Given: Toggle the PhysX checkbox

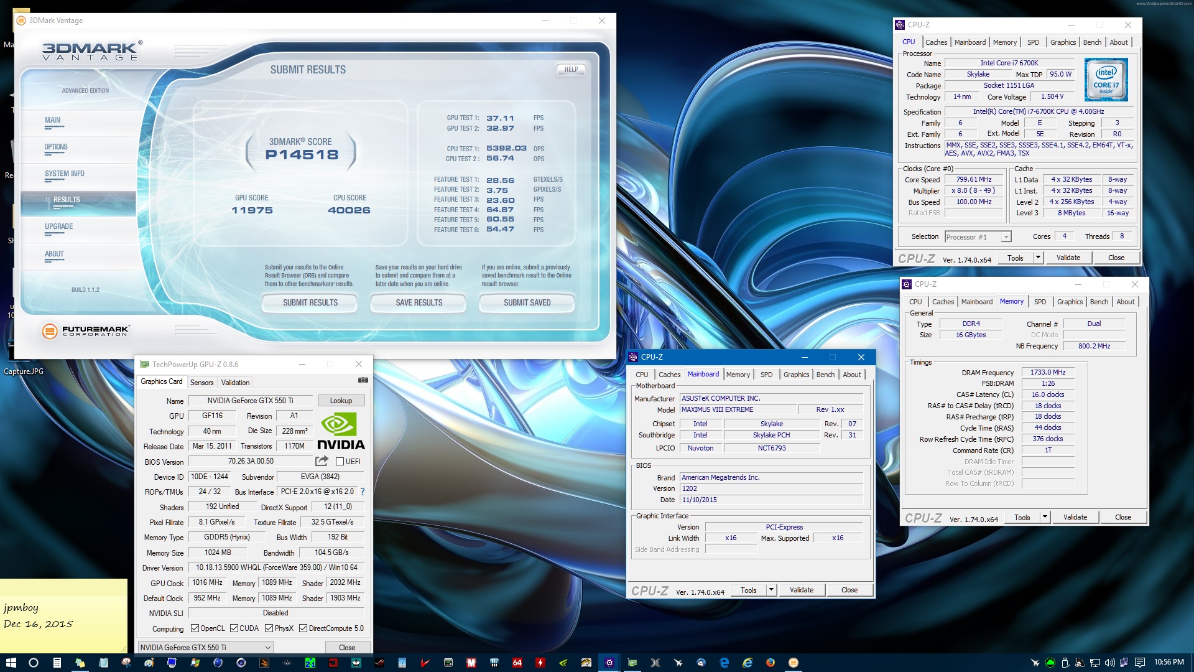Looking at the screenshot, I should [x=269, y=628].
